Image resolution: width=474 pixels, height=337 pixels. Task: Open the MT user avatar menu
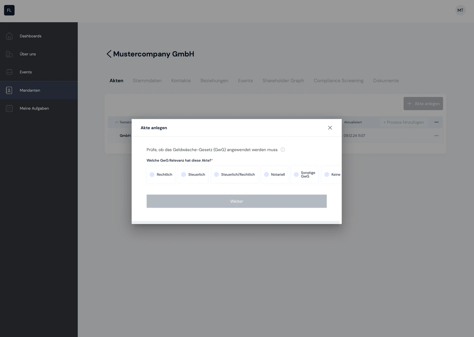click(x=460, y=10)
